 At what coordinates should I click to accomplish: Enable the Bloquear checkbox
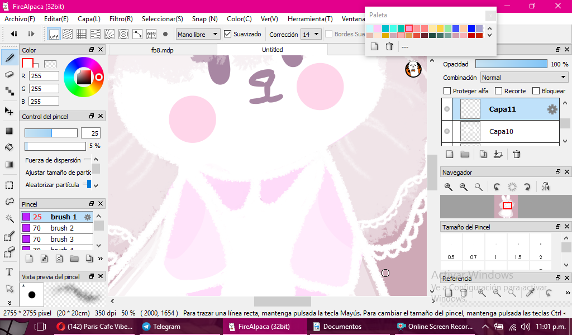pos(536,91)
